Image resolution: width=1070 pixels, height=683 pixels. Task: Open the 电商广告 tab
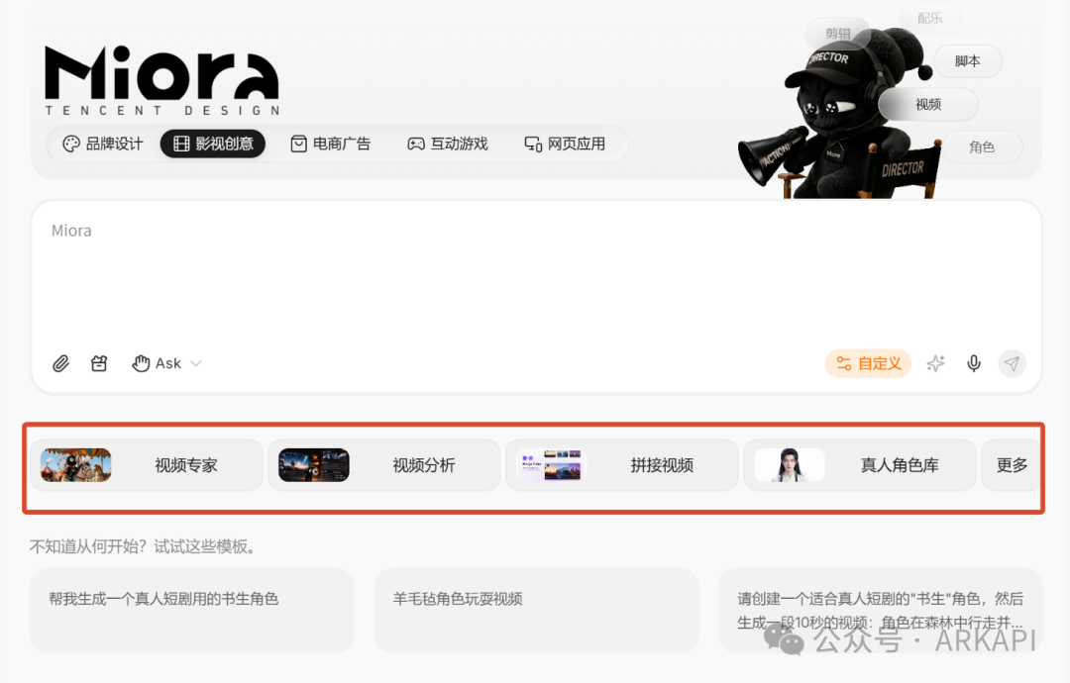pyautogui.click(x=330, y=144)
